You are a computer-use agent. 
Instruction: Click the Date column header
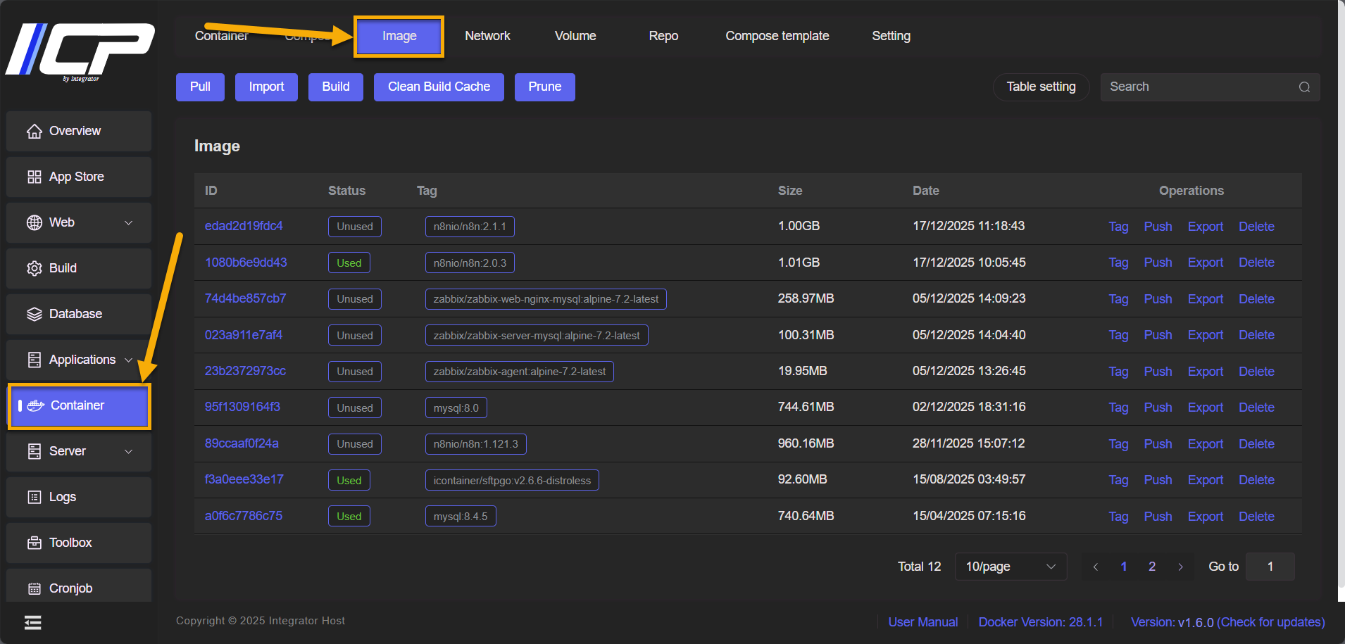tap(925, 191)
